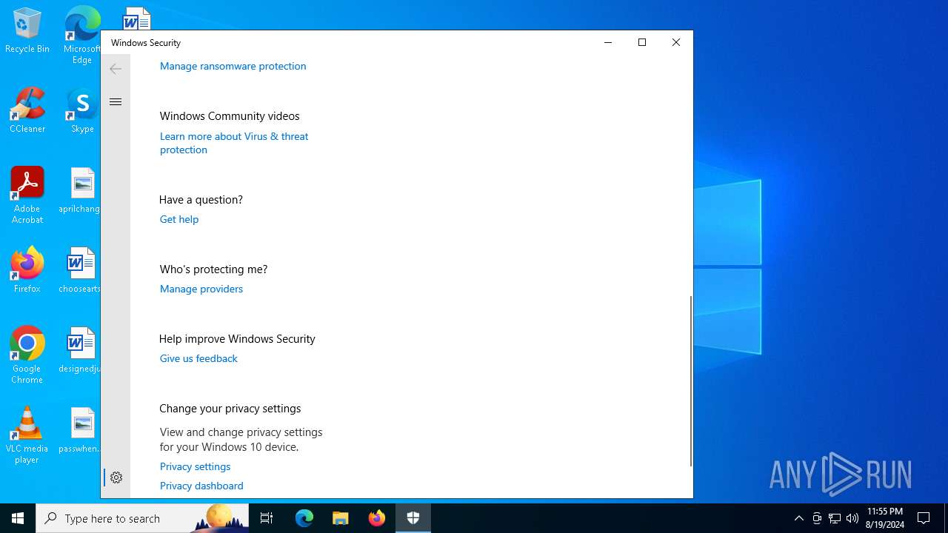
Task: Select the Firefox desktop shortcut
Action: (x=27, y=271)
